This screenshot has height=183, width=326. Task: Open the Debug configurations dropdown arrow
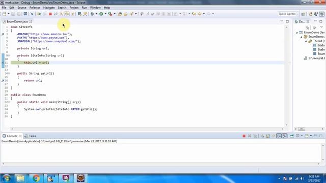point(96,14)
